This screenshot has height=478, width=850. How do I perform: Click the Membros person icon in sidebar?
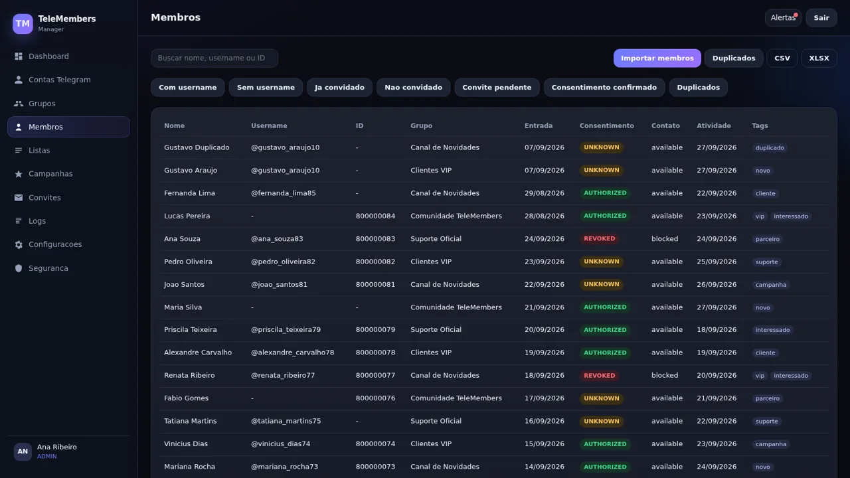[19, 127]
